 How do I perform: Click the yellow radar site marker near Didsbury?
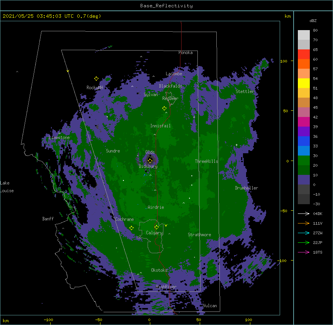150,161
